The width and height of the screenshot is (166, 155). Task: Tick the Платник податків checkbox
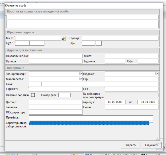pos(33,95)
